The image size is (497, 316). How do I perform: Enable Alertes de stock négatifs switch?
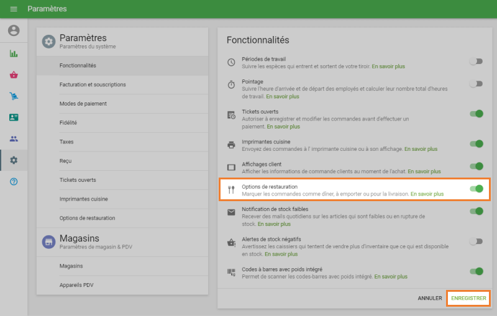[476, 242]
